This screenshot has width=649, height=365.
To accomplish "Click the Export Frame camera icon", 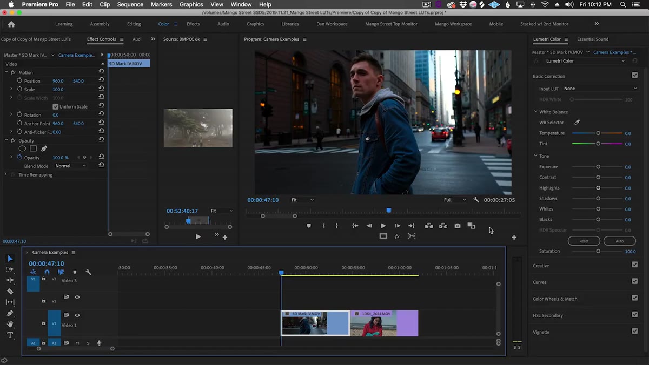I will [458, 226].
